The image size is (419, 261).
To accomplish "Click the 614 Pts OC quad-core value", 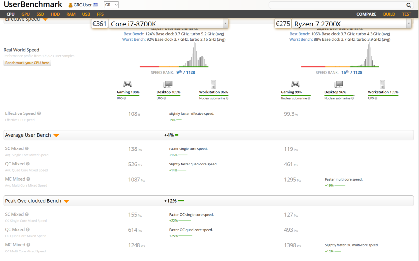I will (135, 230).
